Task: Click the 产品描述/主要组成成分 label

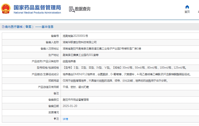Action: click(x=45, y=74)
